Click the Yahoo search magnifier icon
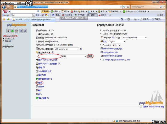Image resolution: width=167 pixels, height=124 pixels. [x=161, y=7]
